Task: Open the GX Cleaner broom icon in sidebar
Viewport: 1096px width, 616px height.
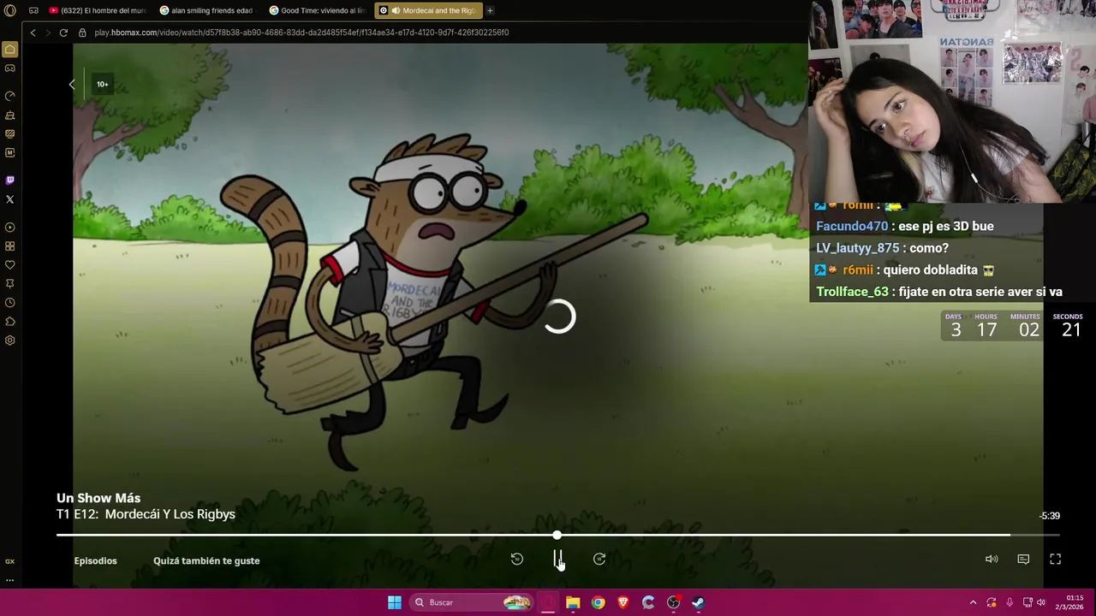Action: [x=9, y=115]
